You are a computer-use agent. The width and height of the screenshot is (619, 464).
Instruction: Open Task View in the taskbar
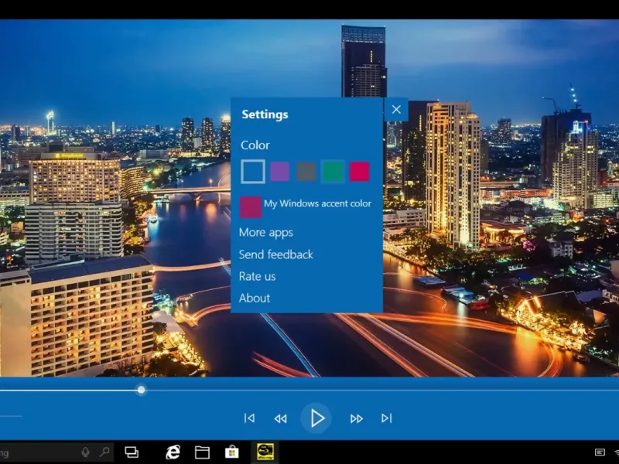132,452
